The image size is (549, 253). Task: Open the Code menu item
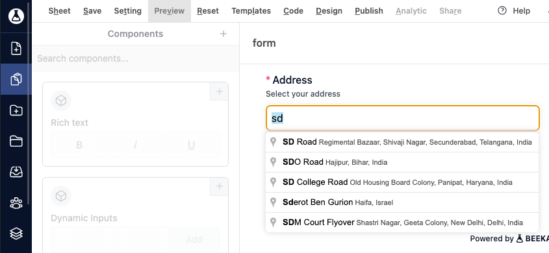(294, 11)
